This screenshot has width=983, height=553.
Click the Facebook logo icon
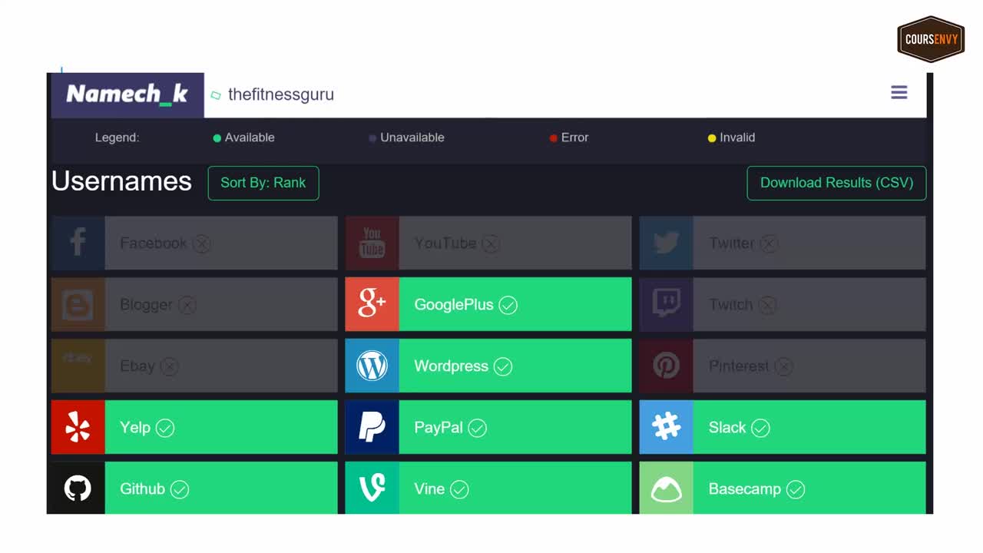pos(78,243)
